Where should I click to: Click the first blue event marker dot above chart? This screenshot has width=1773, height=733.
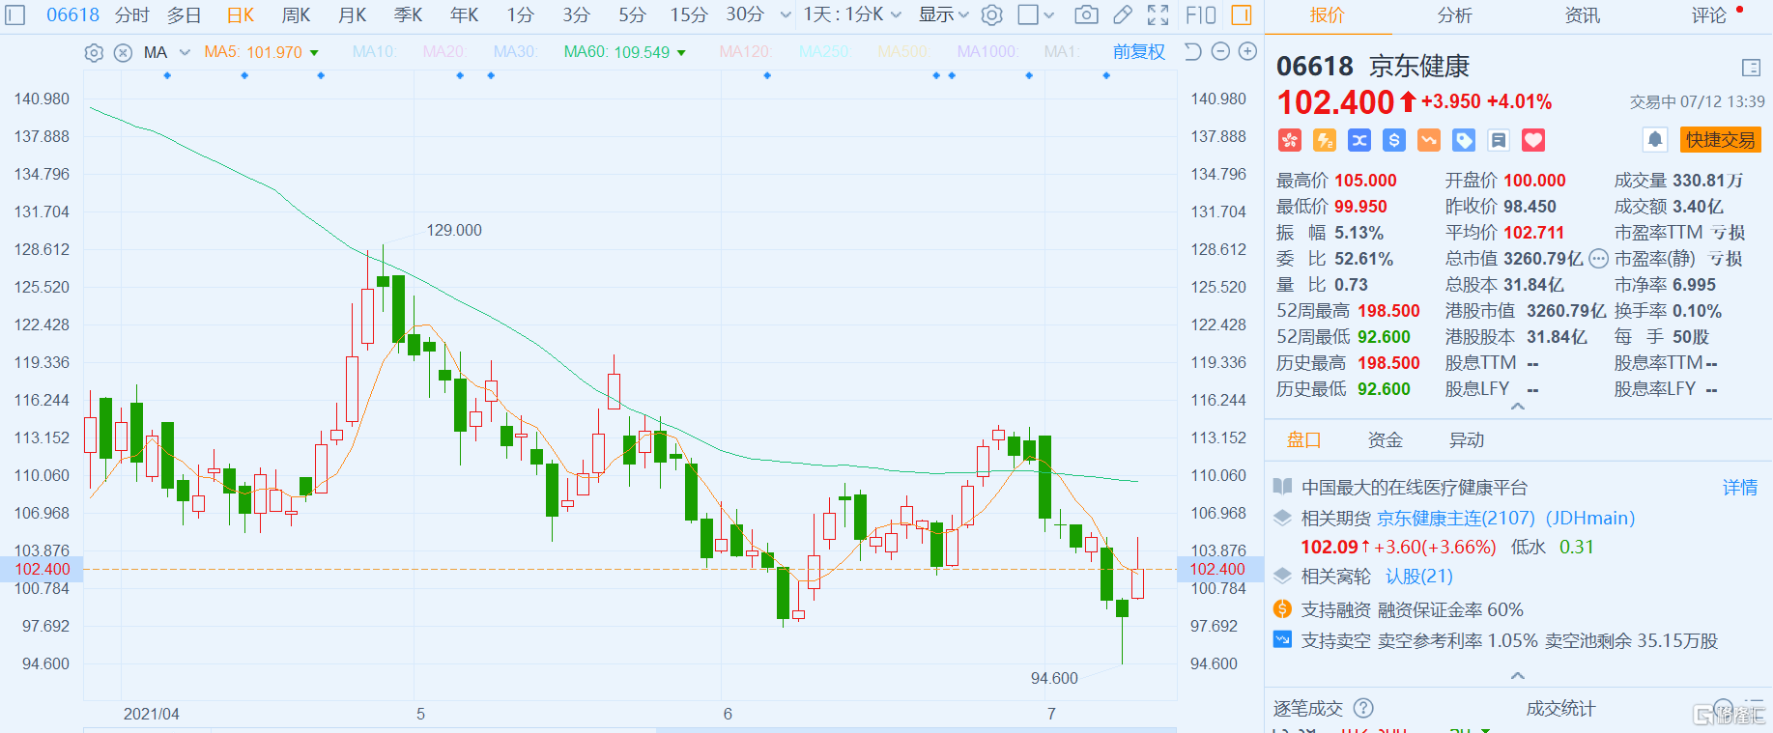167,75
